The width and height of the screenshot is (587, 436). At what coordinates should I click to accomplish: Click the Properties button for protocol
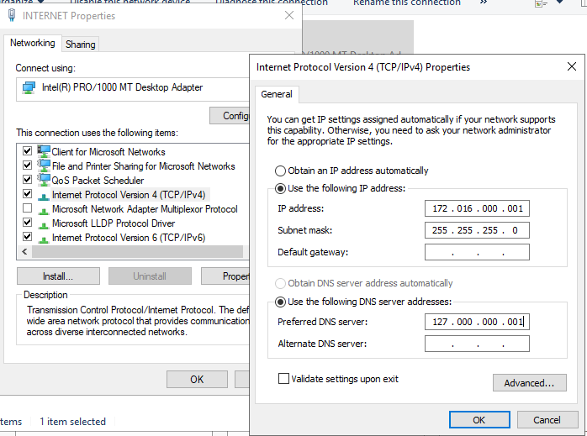(x=225, y=276)
